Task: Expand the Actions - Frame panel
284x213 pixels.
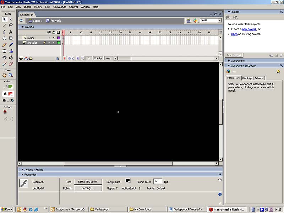Action: click(x=34, y=170)
